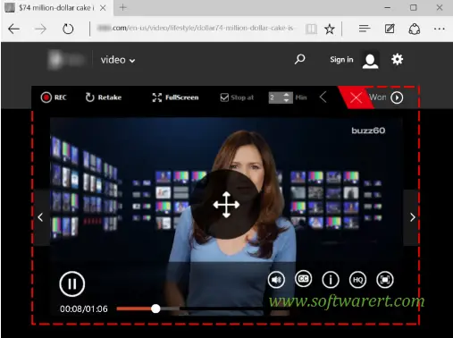Go to previous video with left arrow

click(41, 217)
